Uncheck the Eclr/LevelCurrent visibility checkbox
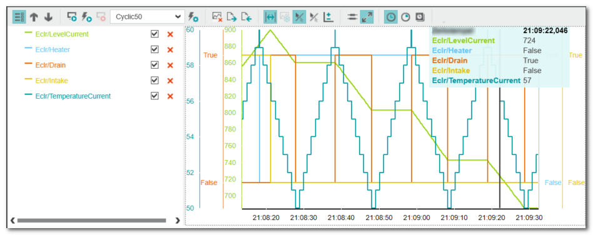Image resolution: width=593 pixels, height=235 pixels. tap(155, 34)
